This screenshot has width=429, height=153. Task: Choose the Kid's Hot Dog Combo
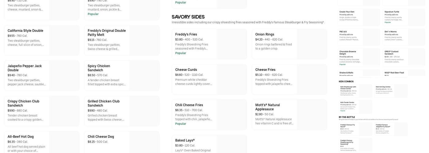[x=383, y=87]
